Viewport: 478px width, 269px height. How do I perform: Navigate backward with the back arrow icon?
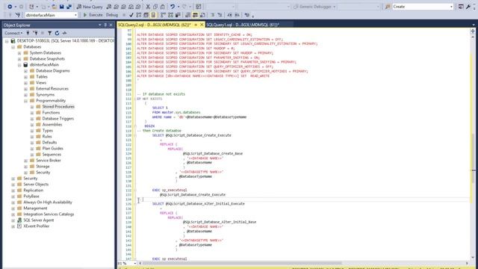[x=10, y=7]
